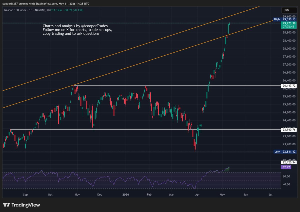Click the 27,600.00 price axis tick
Viewport: 300px width, 212px height.
click(x=289, y=56)
